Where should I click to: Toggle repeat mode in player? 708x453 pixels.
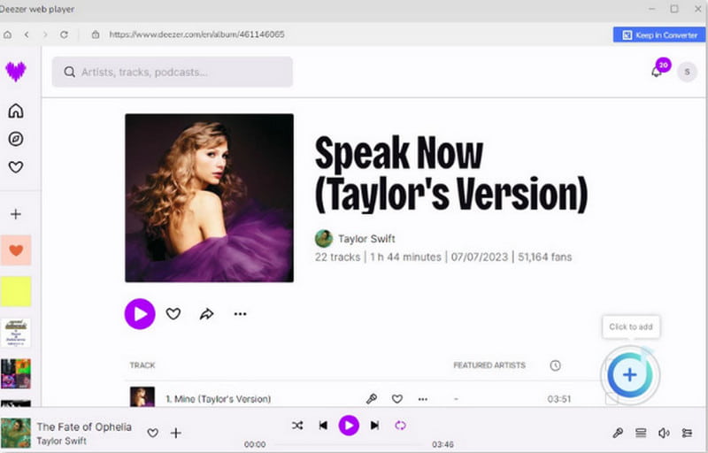[x=401, y=425]
